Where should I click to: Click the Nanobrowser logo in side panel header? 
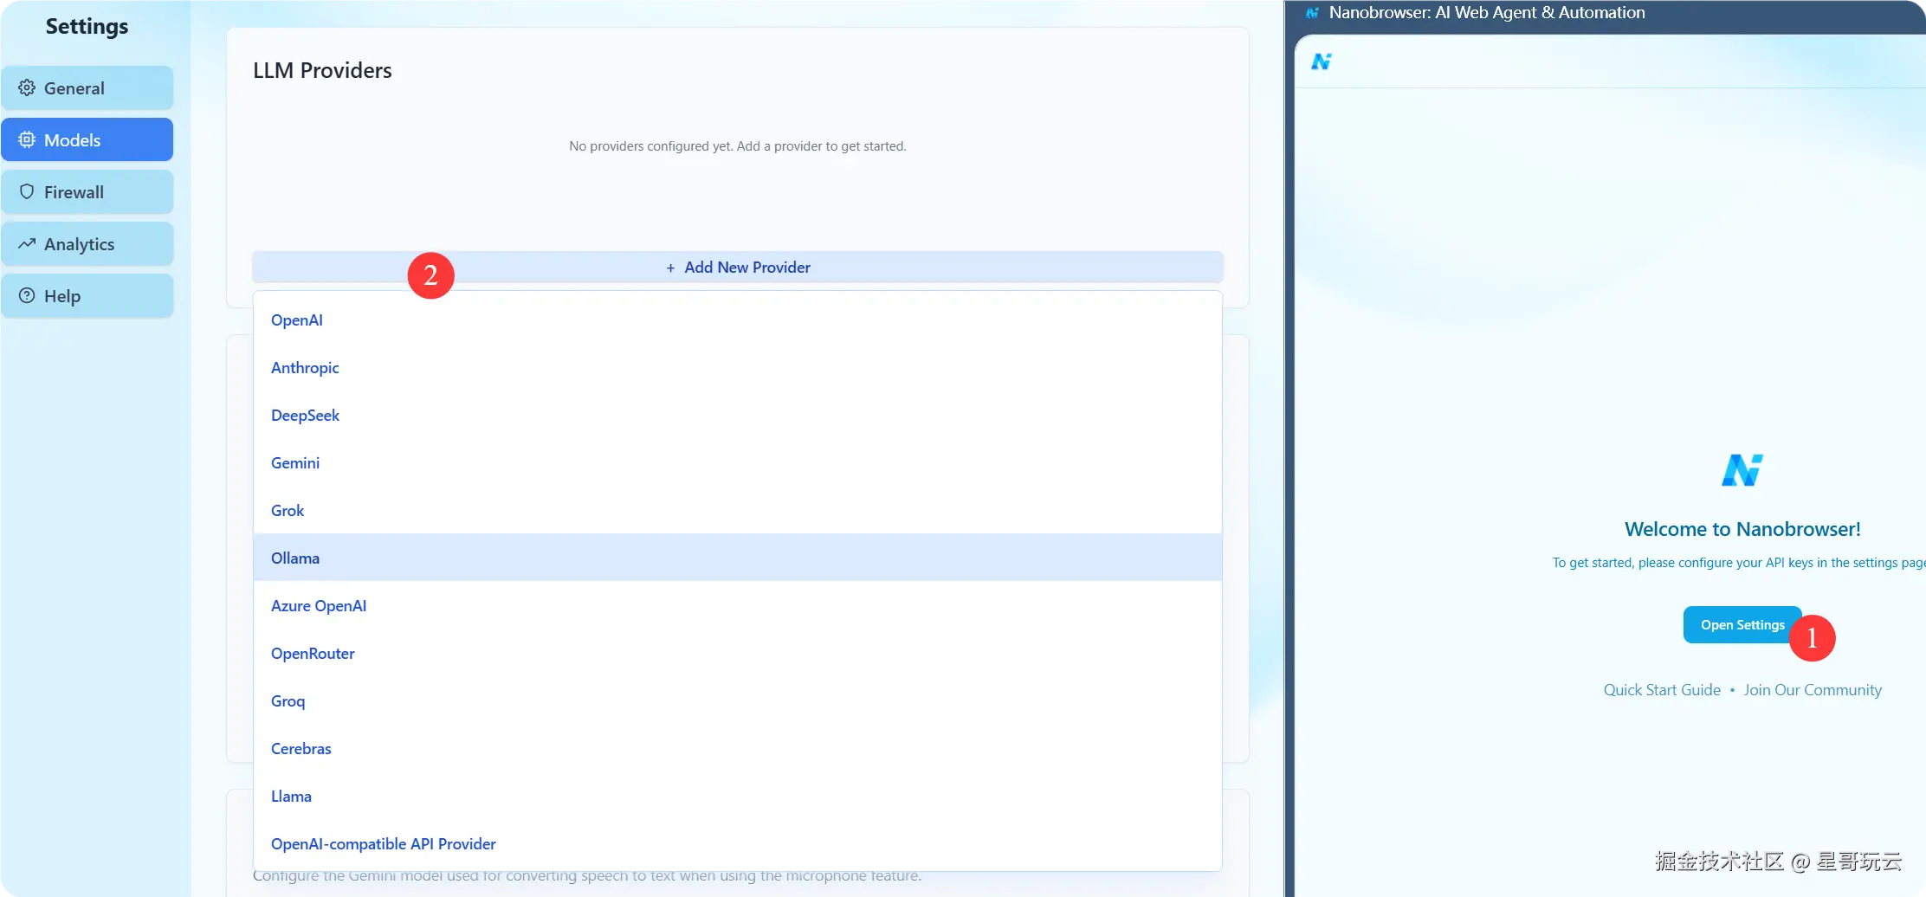coord(1322,61)
